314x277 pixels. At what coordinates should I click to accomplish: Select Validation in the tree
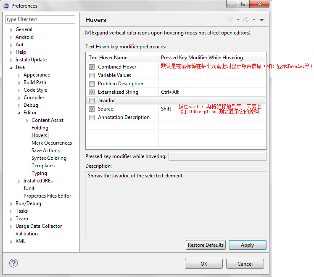click(x=26, y=234)
